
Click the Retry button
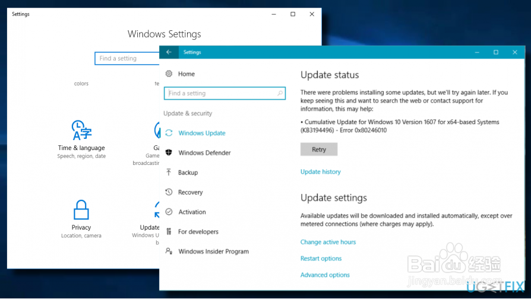pos(319,149)
